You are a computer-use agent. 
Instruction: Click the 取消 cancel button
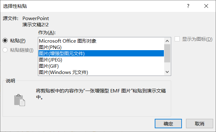200,124
